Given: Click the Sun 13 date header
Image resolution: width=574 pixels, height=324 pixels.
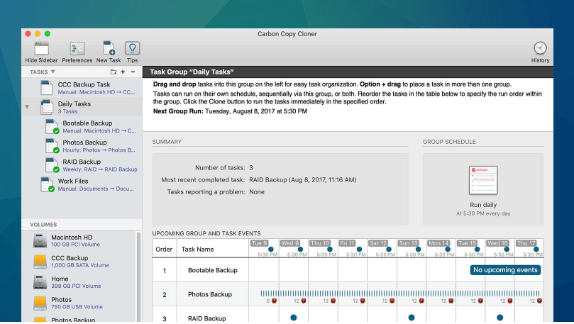Looking at the screenshot, I should (x=408, y=243).
